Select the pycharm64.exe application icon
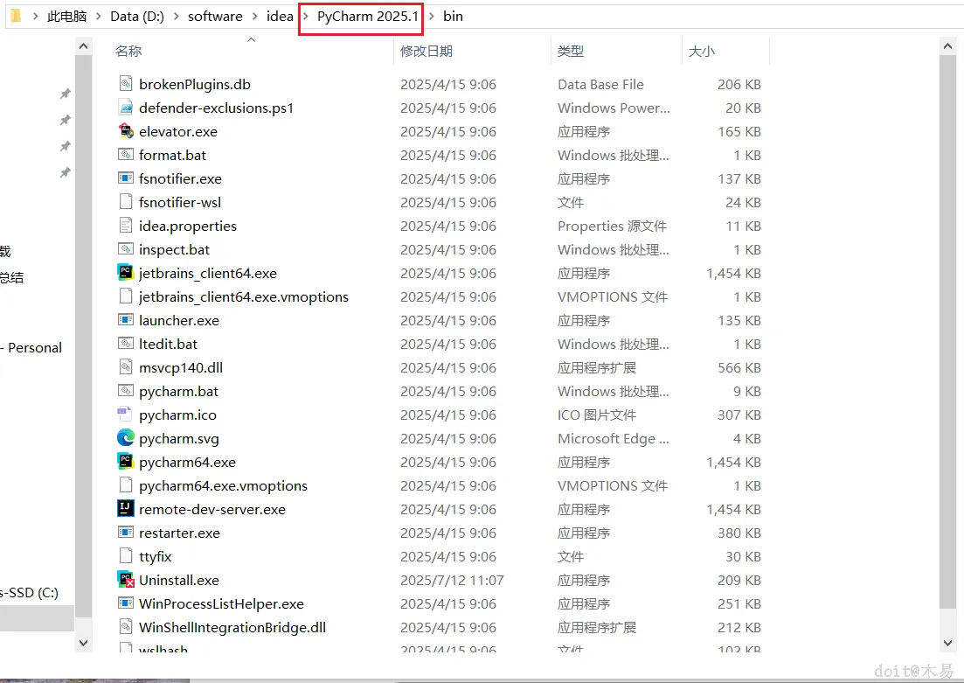This screenshot has height=683, width=964. [126, 462]
